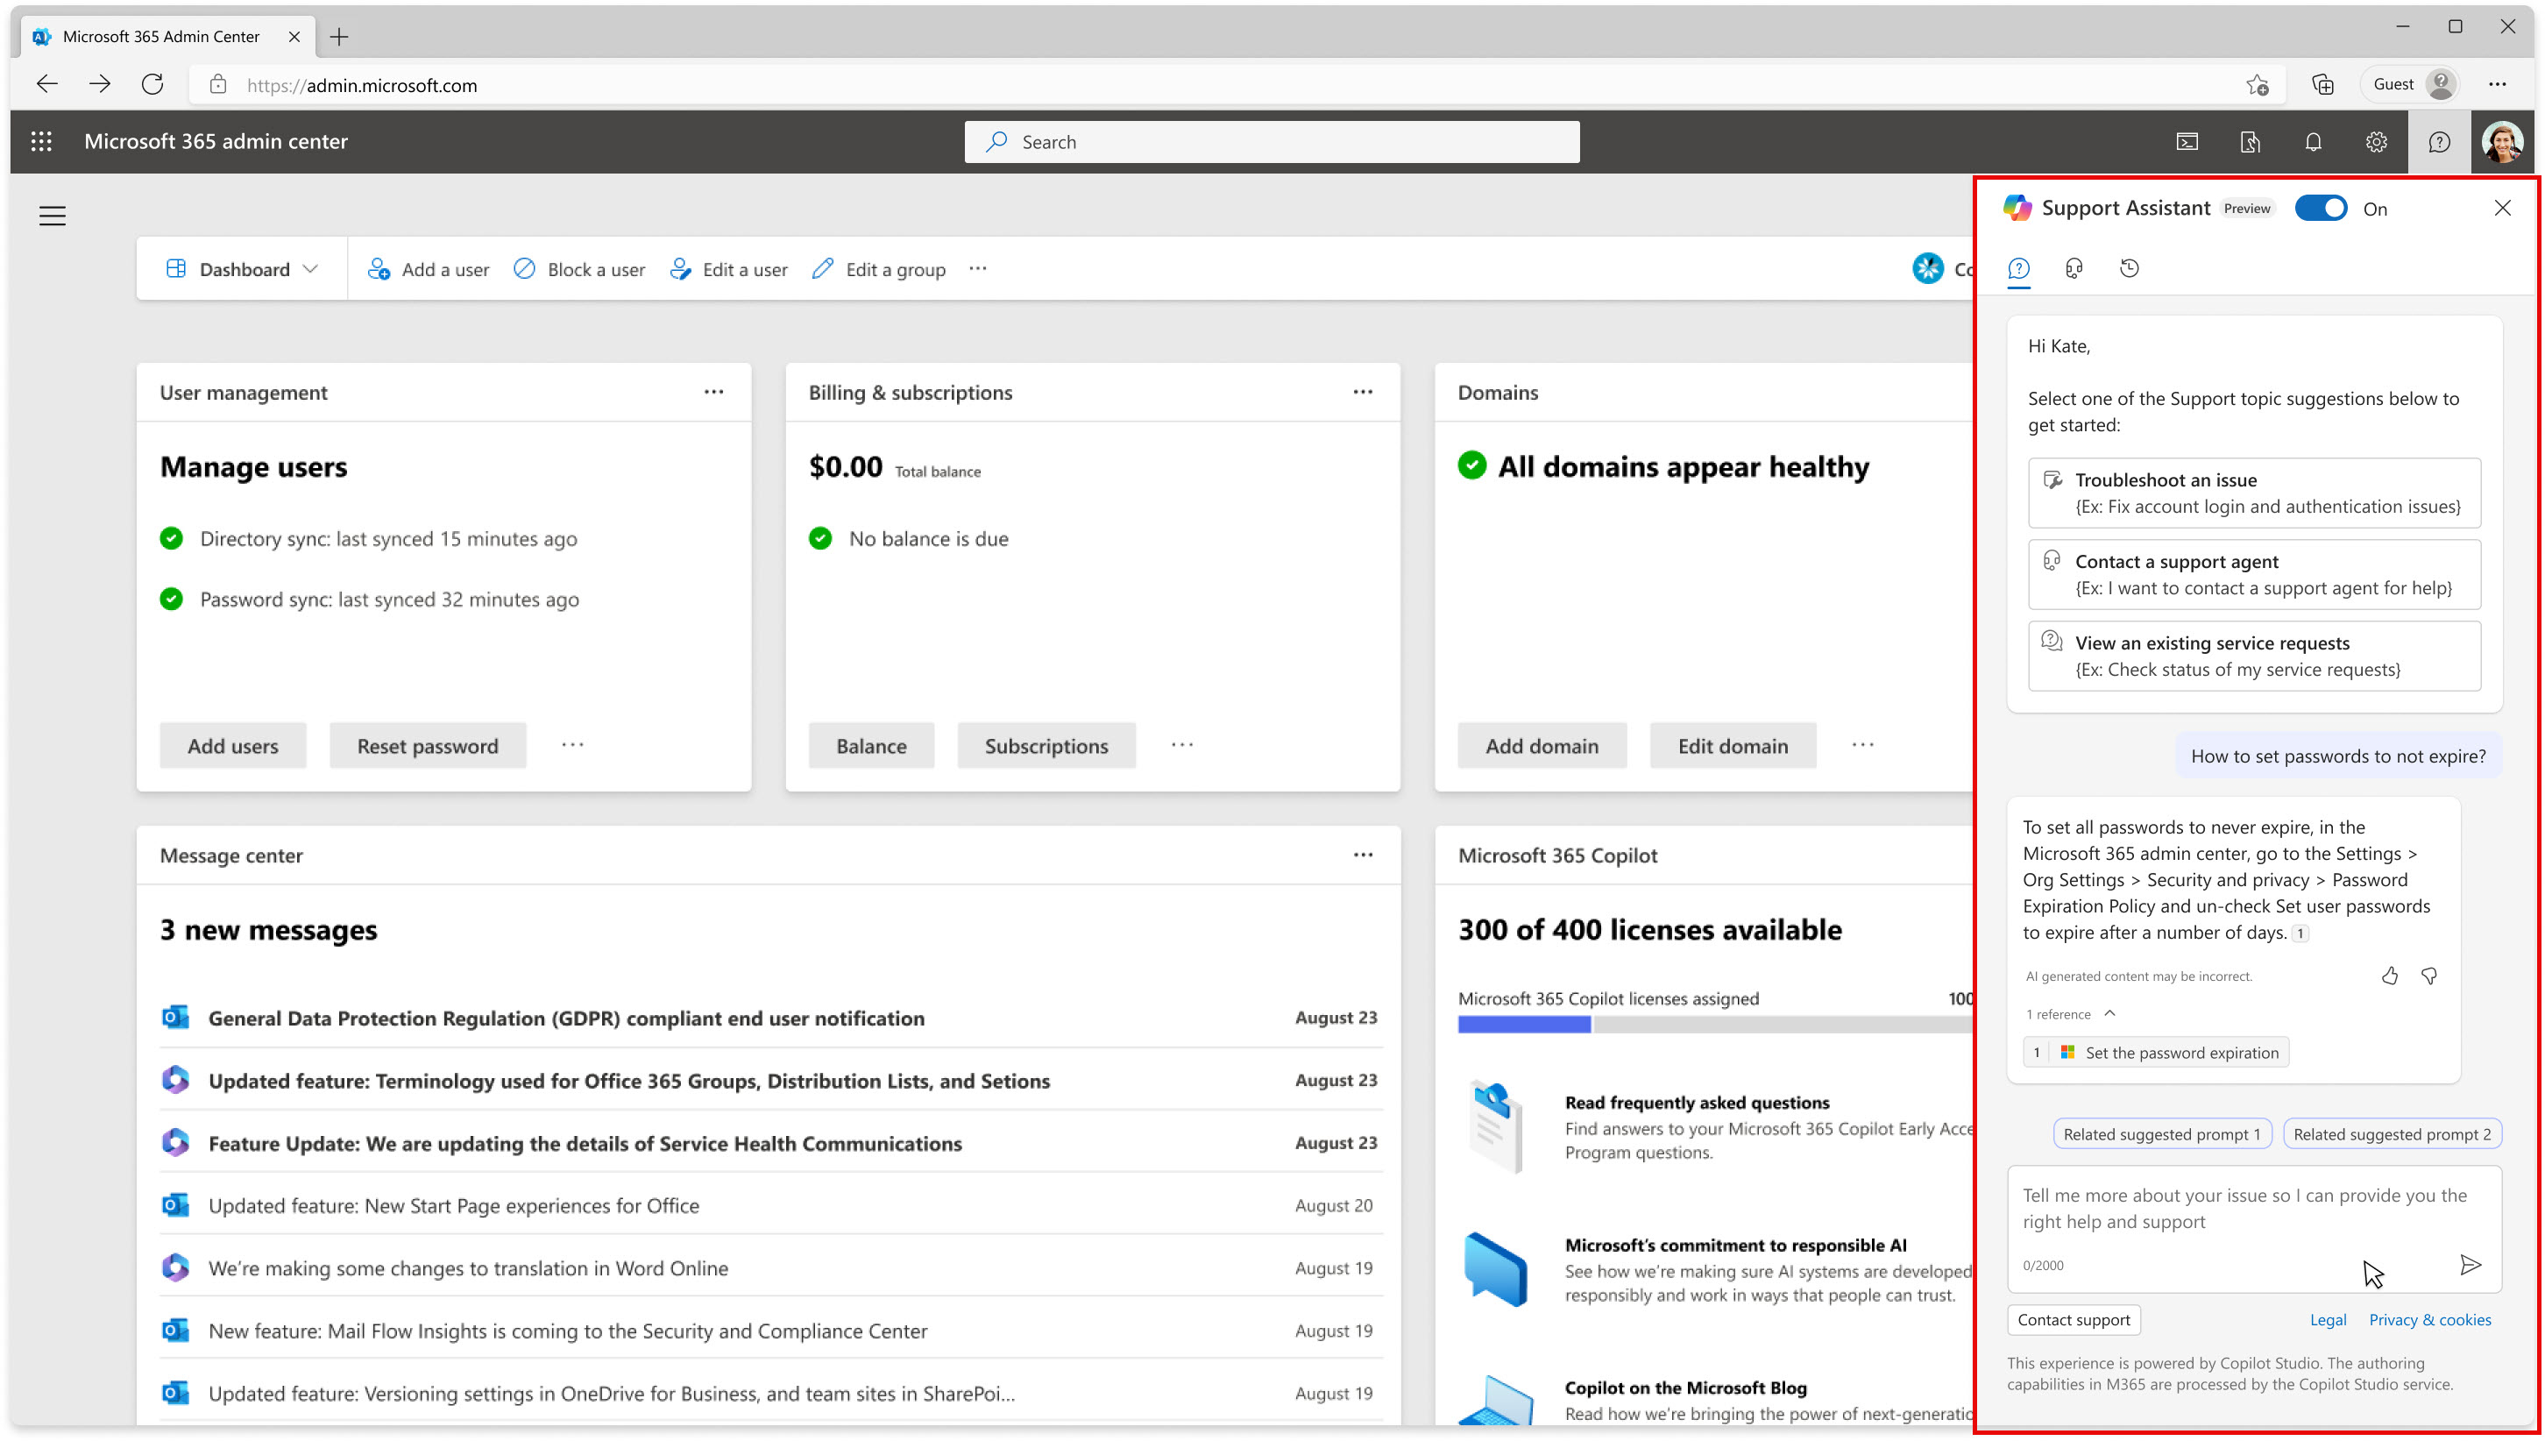Click the Support Assistant chat history icon
This screenshot has width=2545, height=1441.
coord(2130,267)
